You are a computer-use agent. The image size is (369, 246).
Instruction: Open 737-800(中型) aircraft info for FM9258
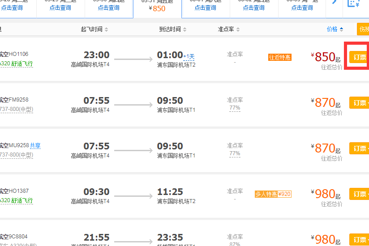point(17,109)
